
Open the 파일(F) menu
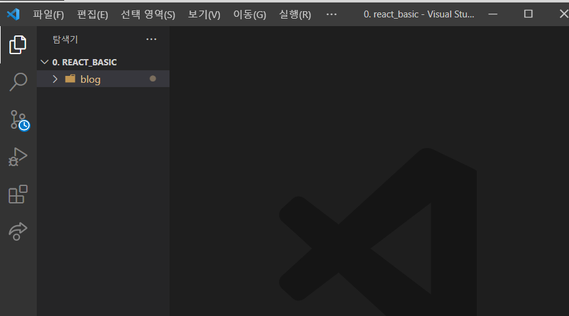click(48, 14)
